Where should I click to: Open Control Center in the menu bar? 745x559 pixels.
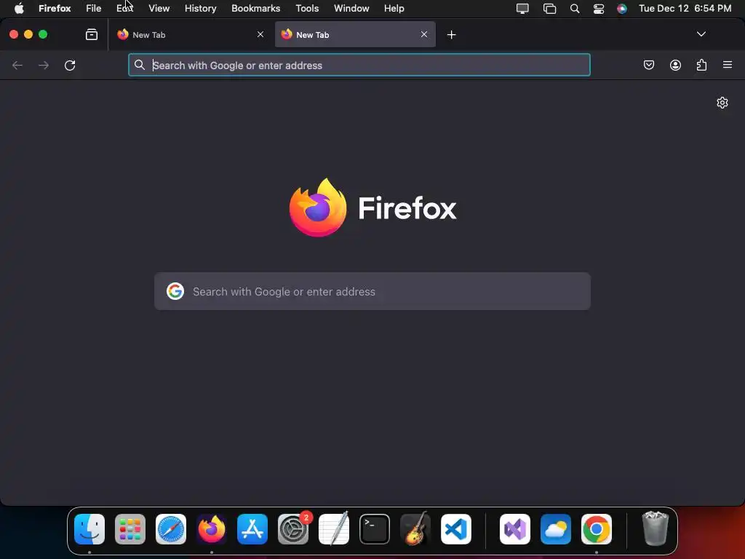(599, 9)
